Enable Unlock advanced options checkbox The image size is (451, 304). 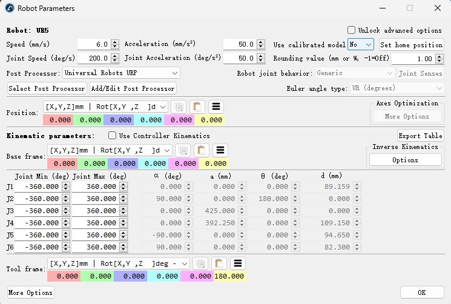click(x=351, y=30)
